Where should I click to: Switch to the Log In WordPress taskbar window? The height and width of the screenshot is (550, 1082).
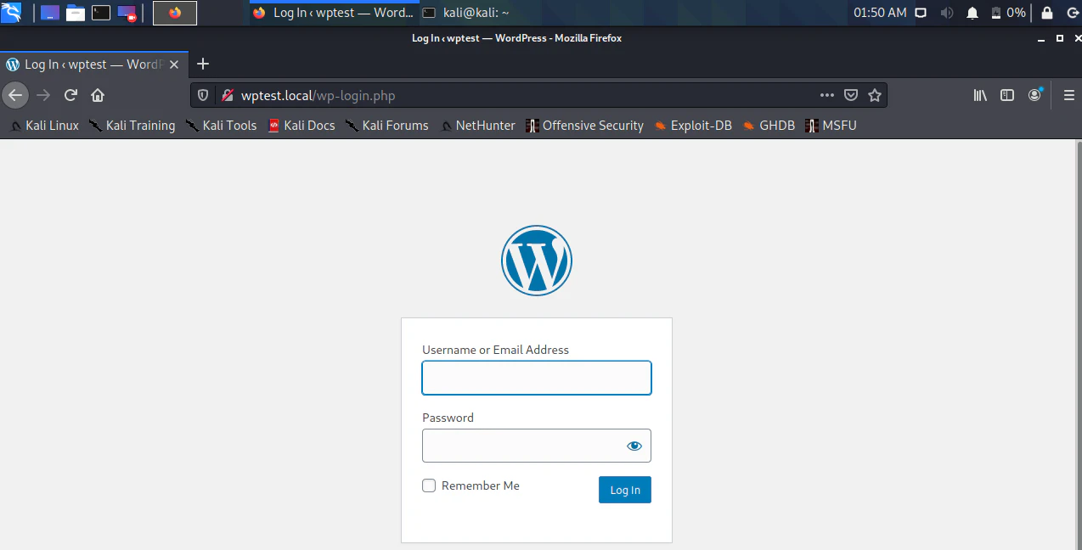[334, 13]
